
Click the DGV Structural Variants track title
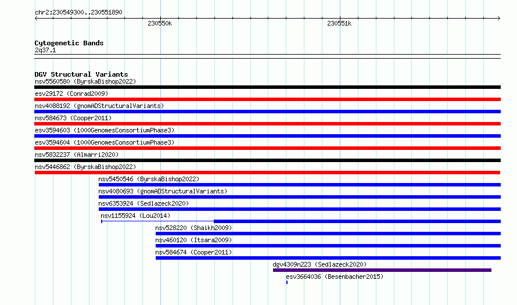pyautogui.click(x=81, y=74)
